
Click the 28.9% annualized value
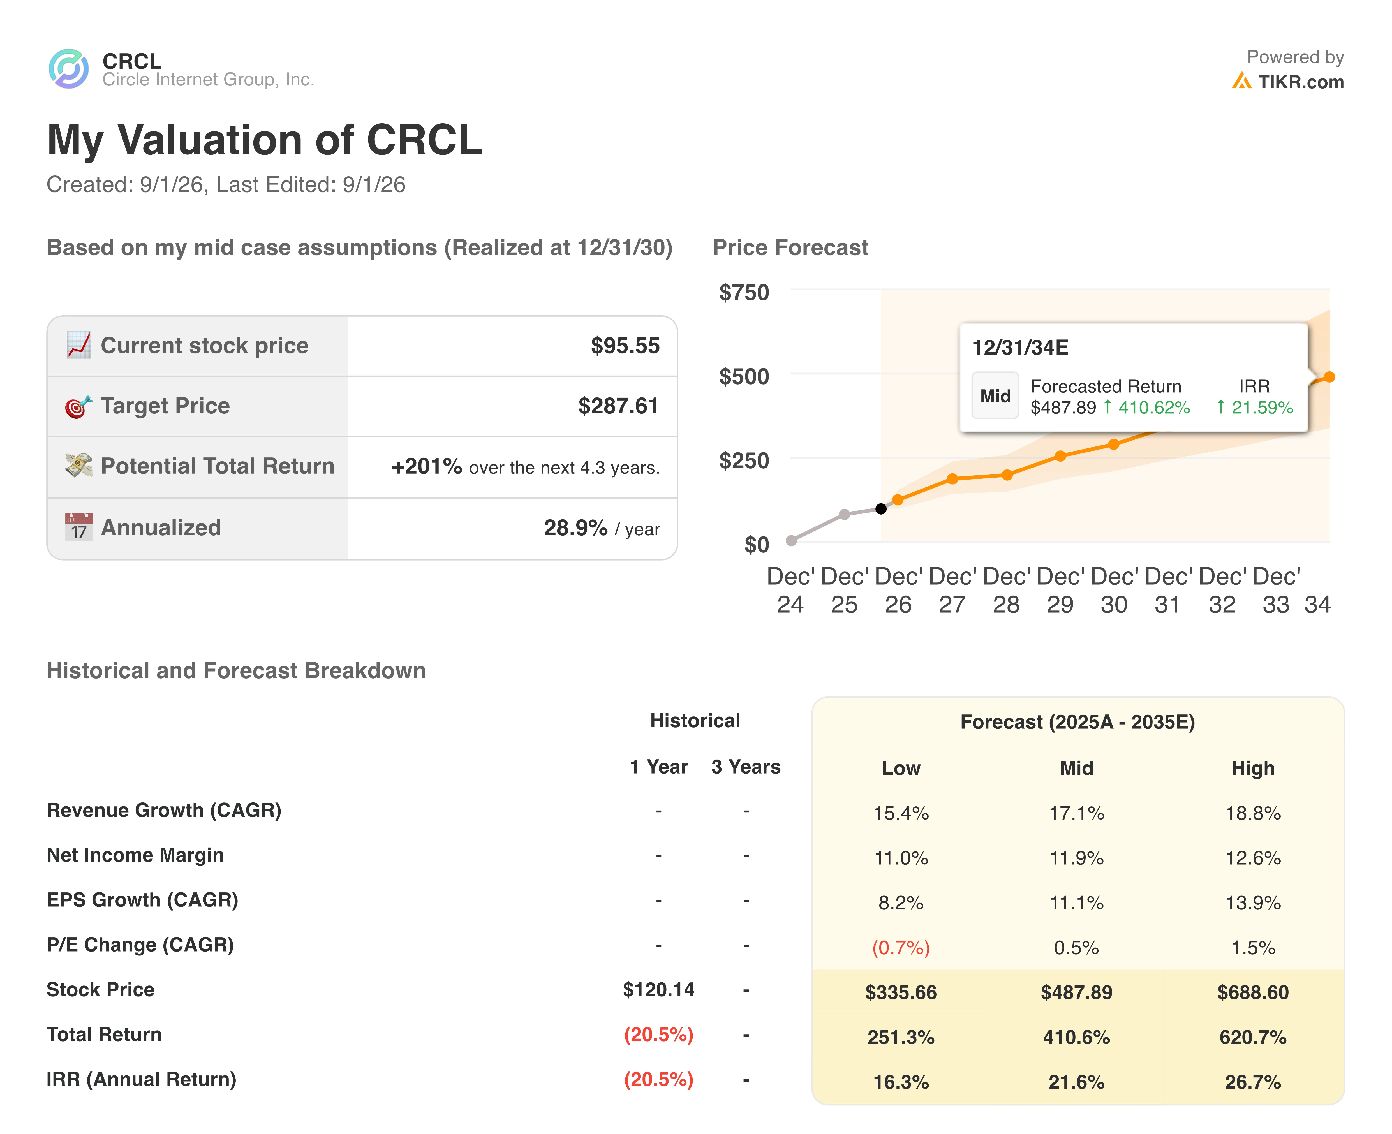(575, 527)
